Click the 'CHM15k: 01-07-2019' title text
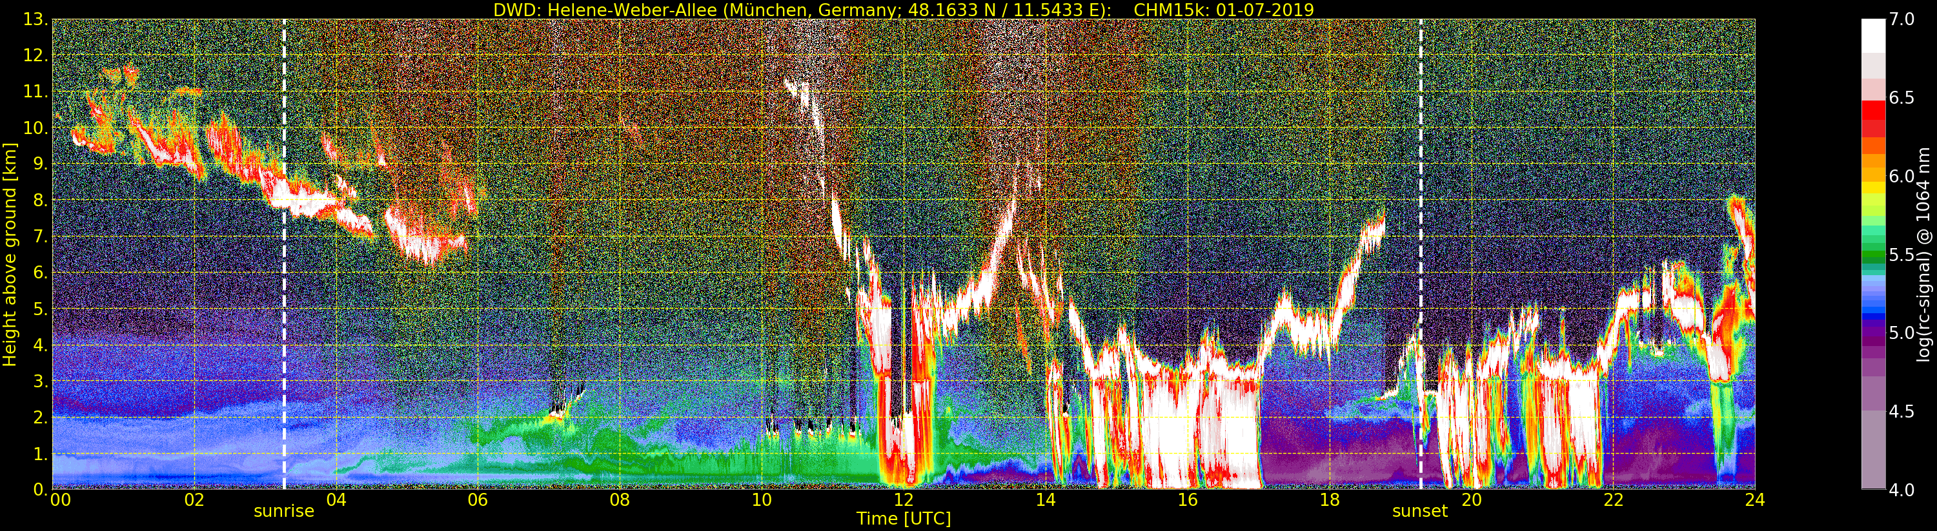 click(x=1223, y=10)
